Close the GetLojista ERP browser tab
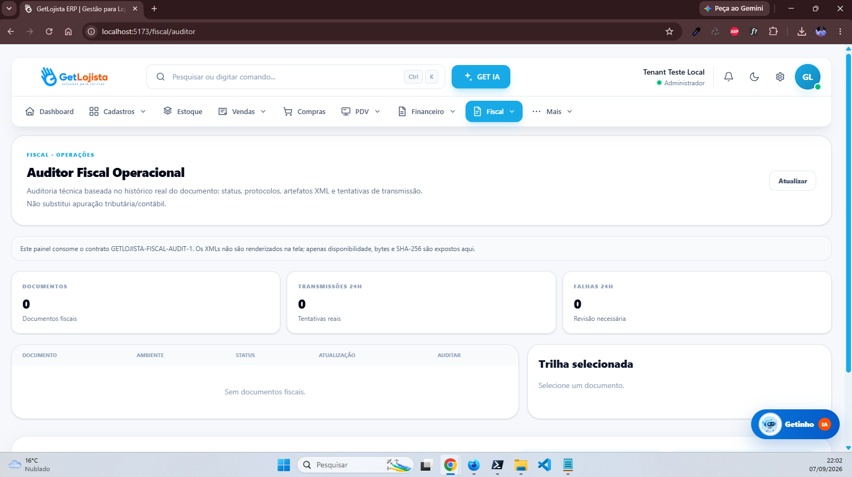852x477 pixels. [x=135, y=9]
